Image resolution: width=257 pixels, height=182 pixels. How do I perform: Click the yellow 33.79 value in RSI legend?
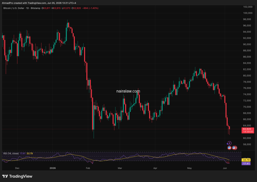pos(30,153)
